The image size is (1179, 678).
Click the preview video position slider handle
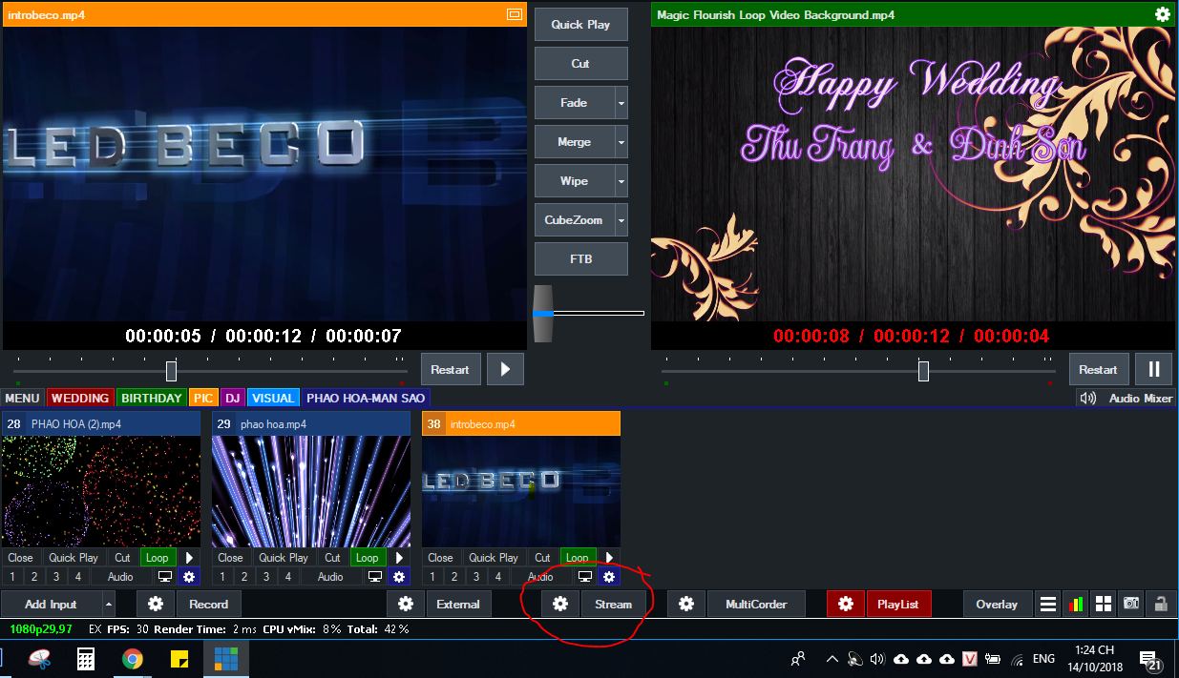point(171,371)
